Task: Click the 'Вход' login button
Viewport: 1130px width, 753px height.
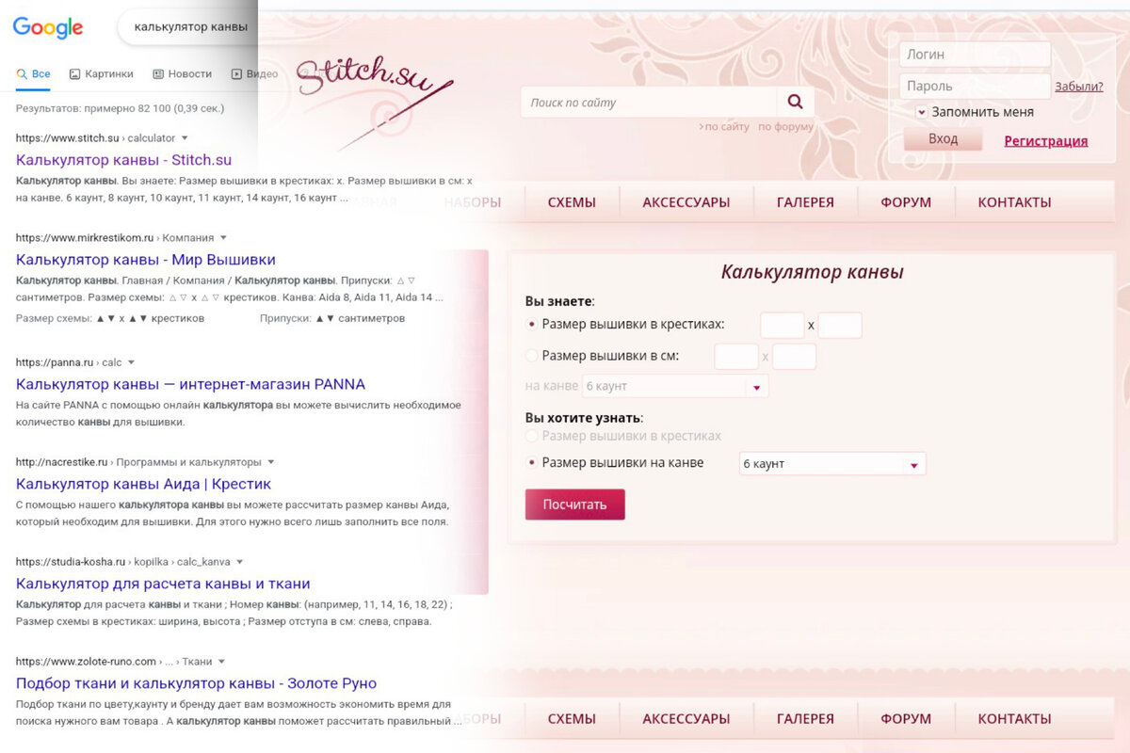Action: pyautogui.click(x=943, y=139)
